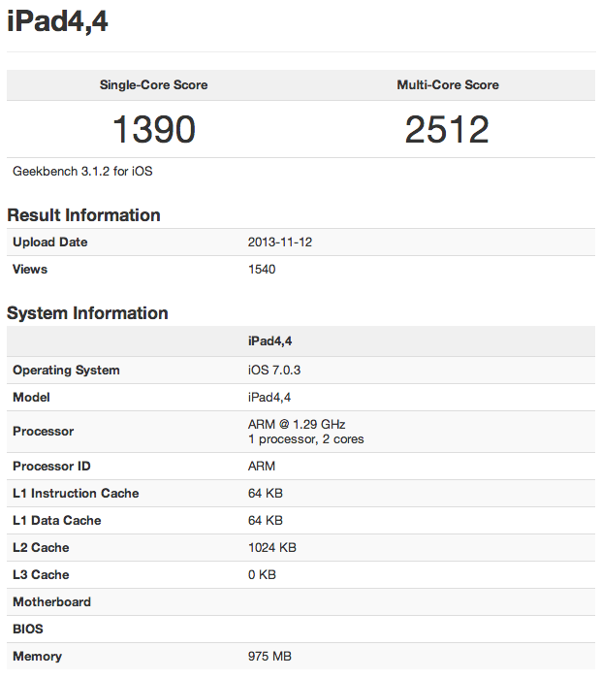The image size is (601, 679).
Task: Click the iPad4,4 system table column header
Action: point(270,341)
